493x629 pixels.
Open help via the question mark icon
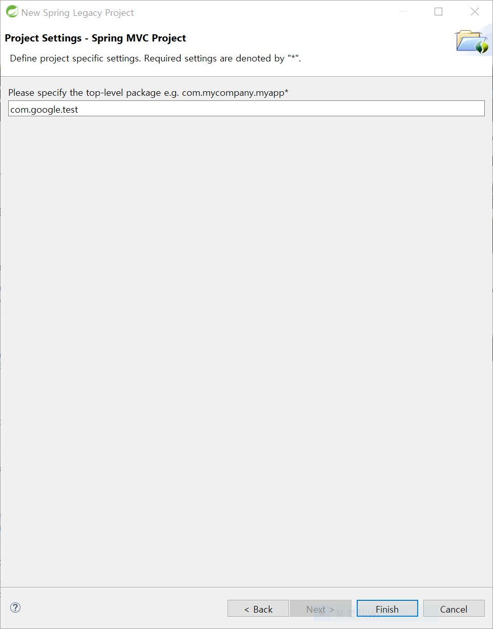[15, 607]
